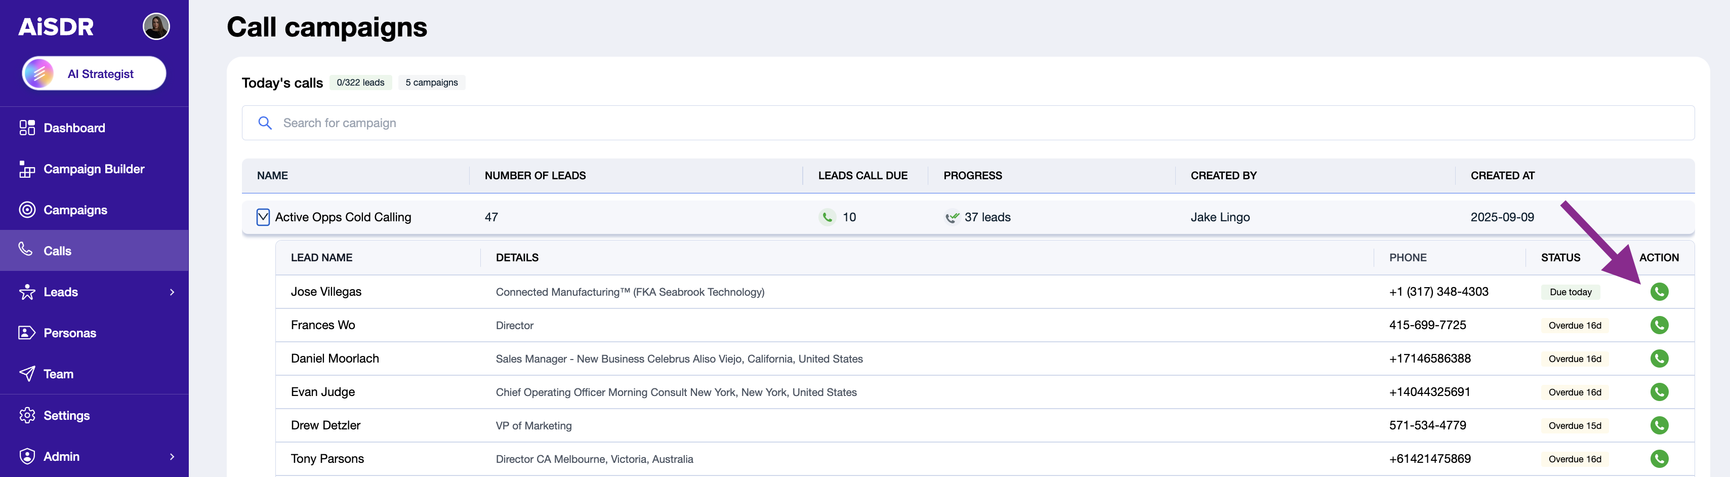The image size is (1730, 477).
Task: Click lead name Drew Detzler
Action: (325, 425)
